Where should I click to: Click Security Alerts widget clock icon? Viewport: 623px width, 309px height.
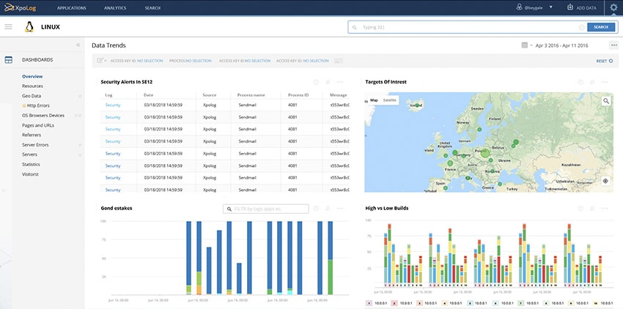316,82
